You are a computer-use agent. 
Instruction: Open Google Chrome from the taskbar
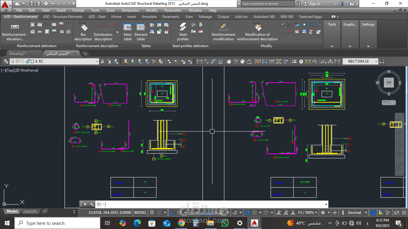(181, 223)
